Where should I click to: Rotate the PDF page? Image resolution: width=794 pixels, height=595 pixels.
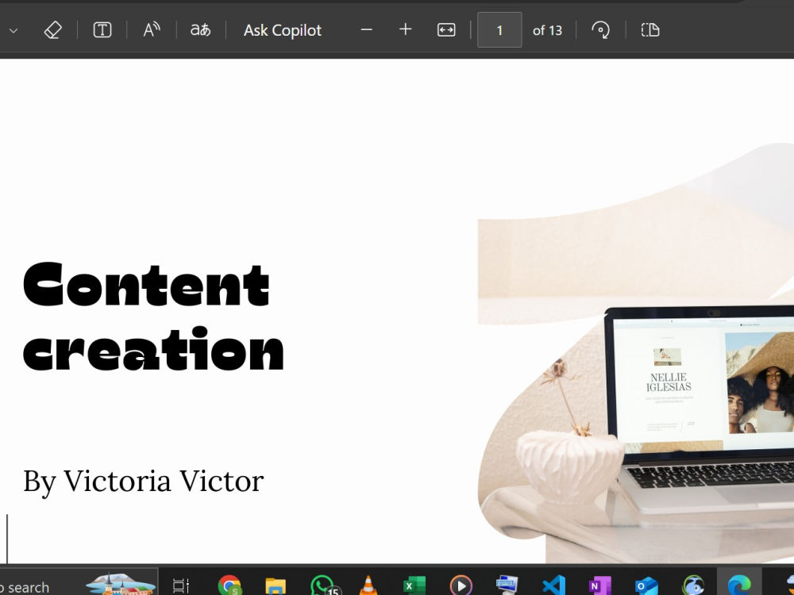(x=600, y=30)
